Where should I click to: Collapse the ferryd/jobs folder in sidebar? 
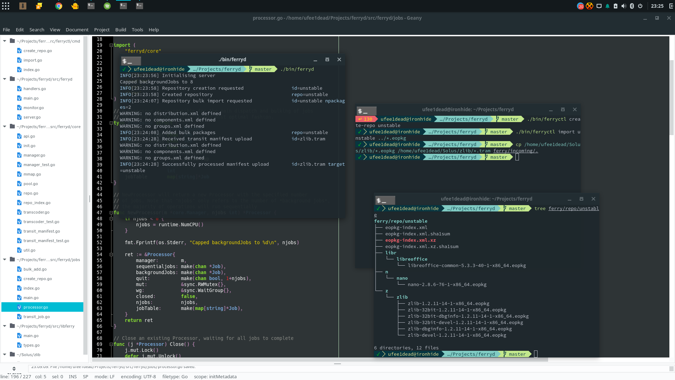(x=5, y=259)
